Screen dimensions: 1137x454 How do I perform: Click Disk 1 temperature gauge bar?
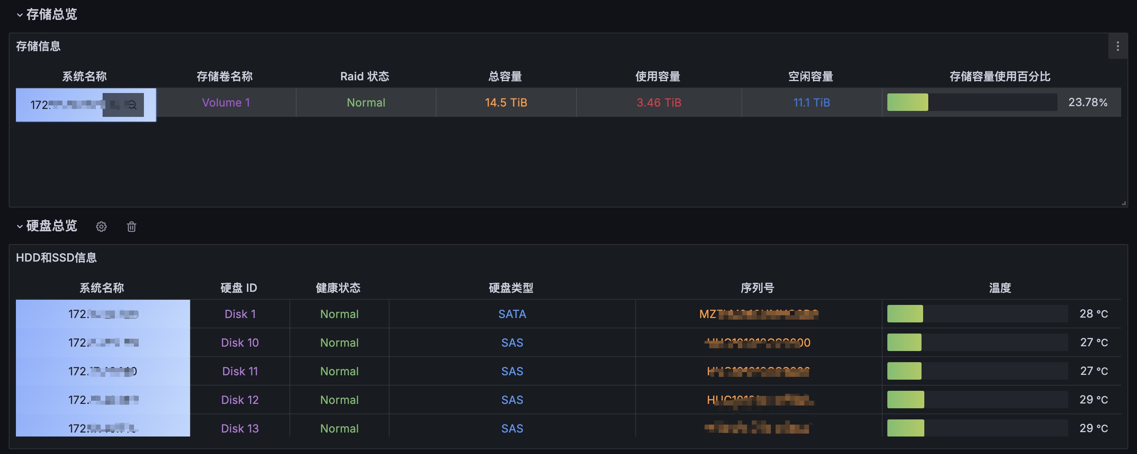[x=976, y=314]
